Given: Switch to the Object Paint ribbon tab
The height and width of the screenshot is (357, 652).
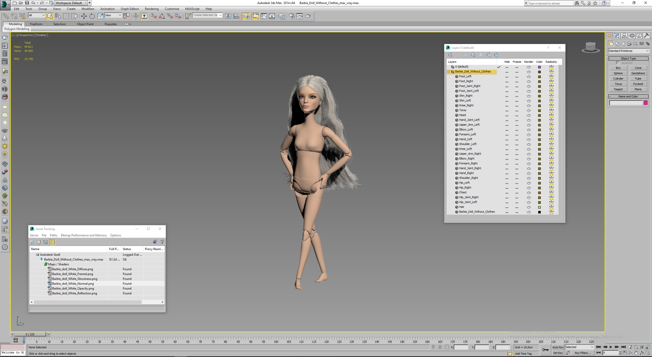Looking at the screenshot, I should (85, 24).
